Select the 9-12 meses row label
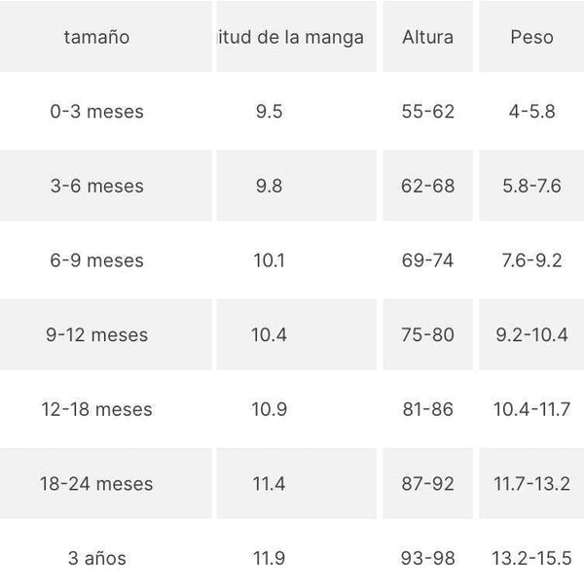 [x=97, y=335]
